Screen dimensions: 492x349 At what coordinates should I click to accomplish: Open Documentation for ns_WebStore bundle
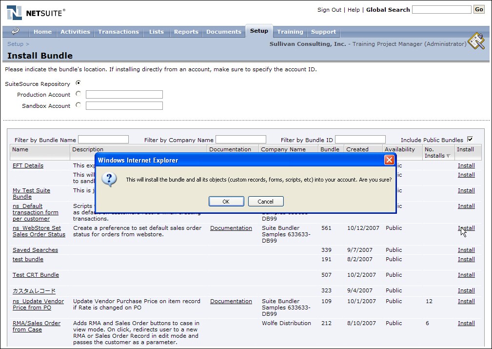231,228
